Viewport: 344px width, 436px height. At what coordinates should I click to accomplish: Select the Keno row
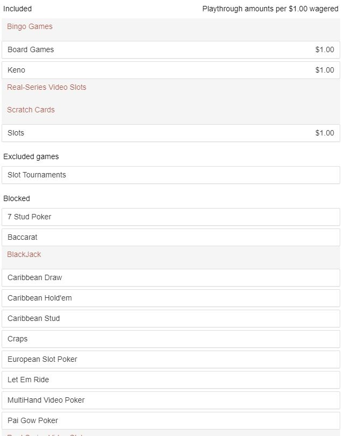coord(171,70)
